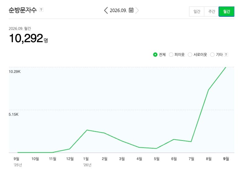The height and width of the screenshot is (174, 239).
Task: Click the 8월 x-axis label
Action: [209, 159]
